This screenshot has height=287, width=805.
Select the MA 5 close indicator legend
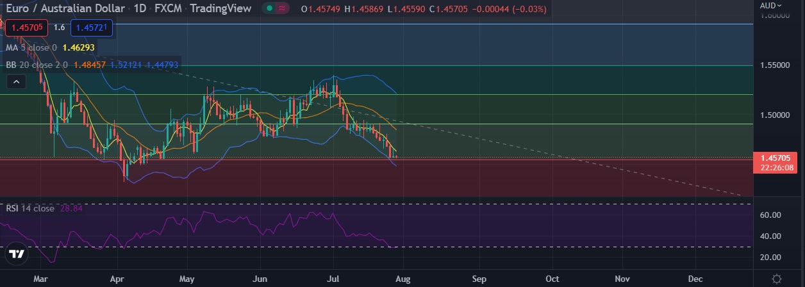[31, 47]
